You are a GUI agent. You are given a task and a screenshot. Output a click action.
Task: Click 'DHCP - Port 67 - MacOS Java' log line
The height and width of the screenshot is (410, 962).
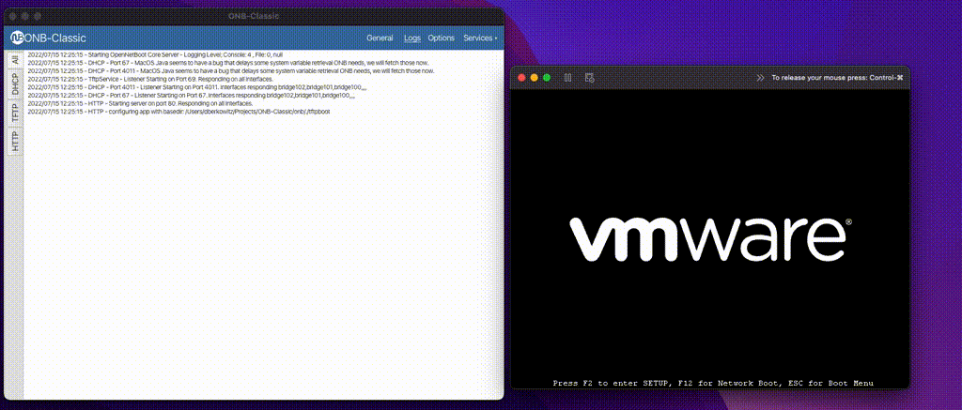(228, 63)
